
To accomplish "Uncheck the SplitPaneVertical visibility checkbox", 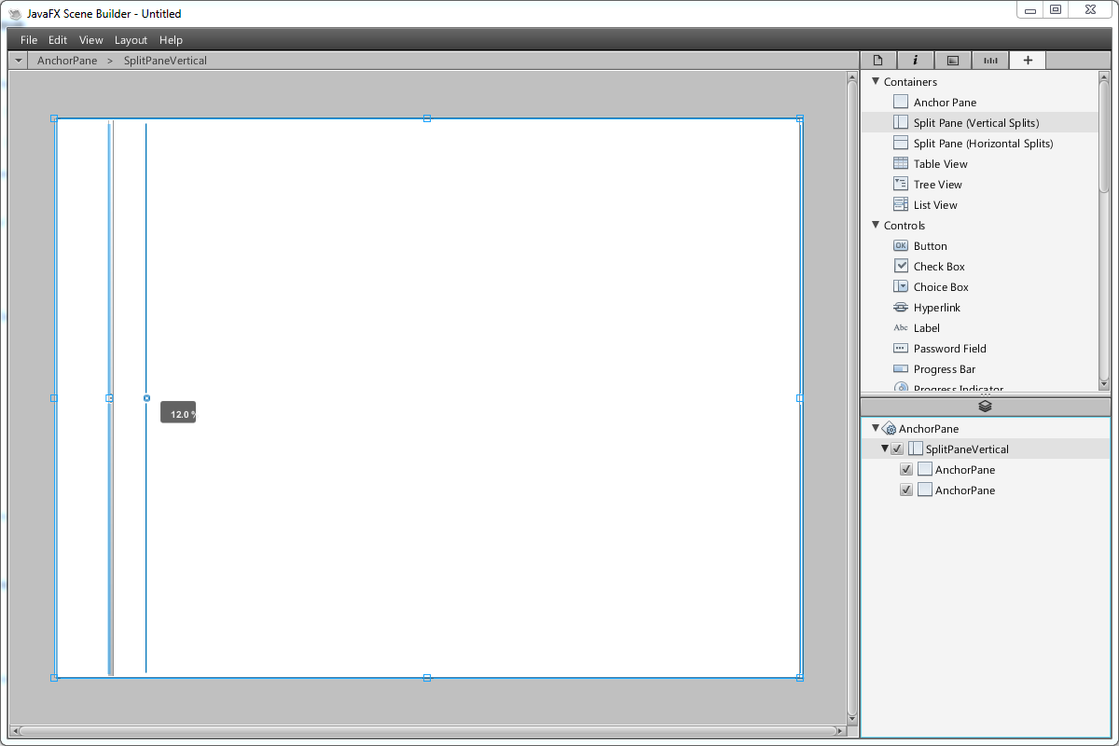I will click(897, 449).
